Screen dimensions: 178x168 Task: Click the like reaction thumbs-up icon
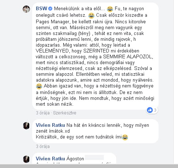coord(150,110)
